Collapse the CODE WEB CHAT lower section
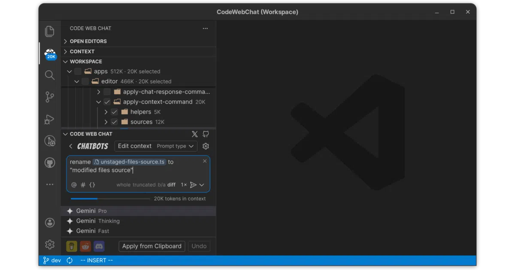The height and width of the screenshot is (270, 515). tap(66, 134)
